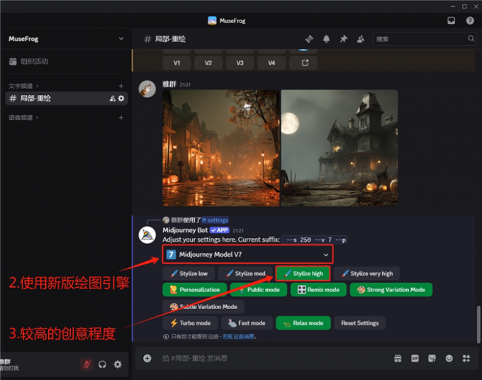Click the chat vertical scrollbar thumb
This screenshot has width=482, height=380.
(478, 325)
